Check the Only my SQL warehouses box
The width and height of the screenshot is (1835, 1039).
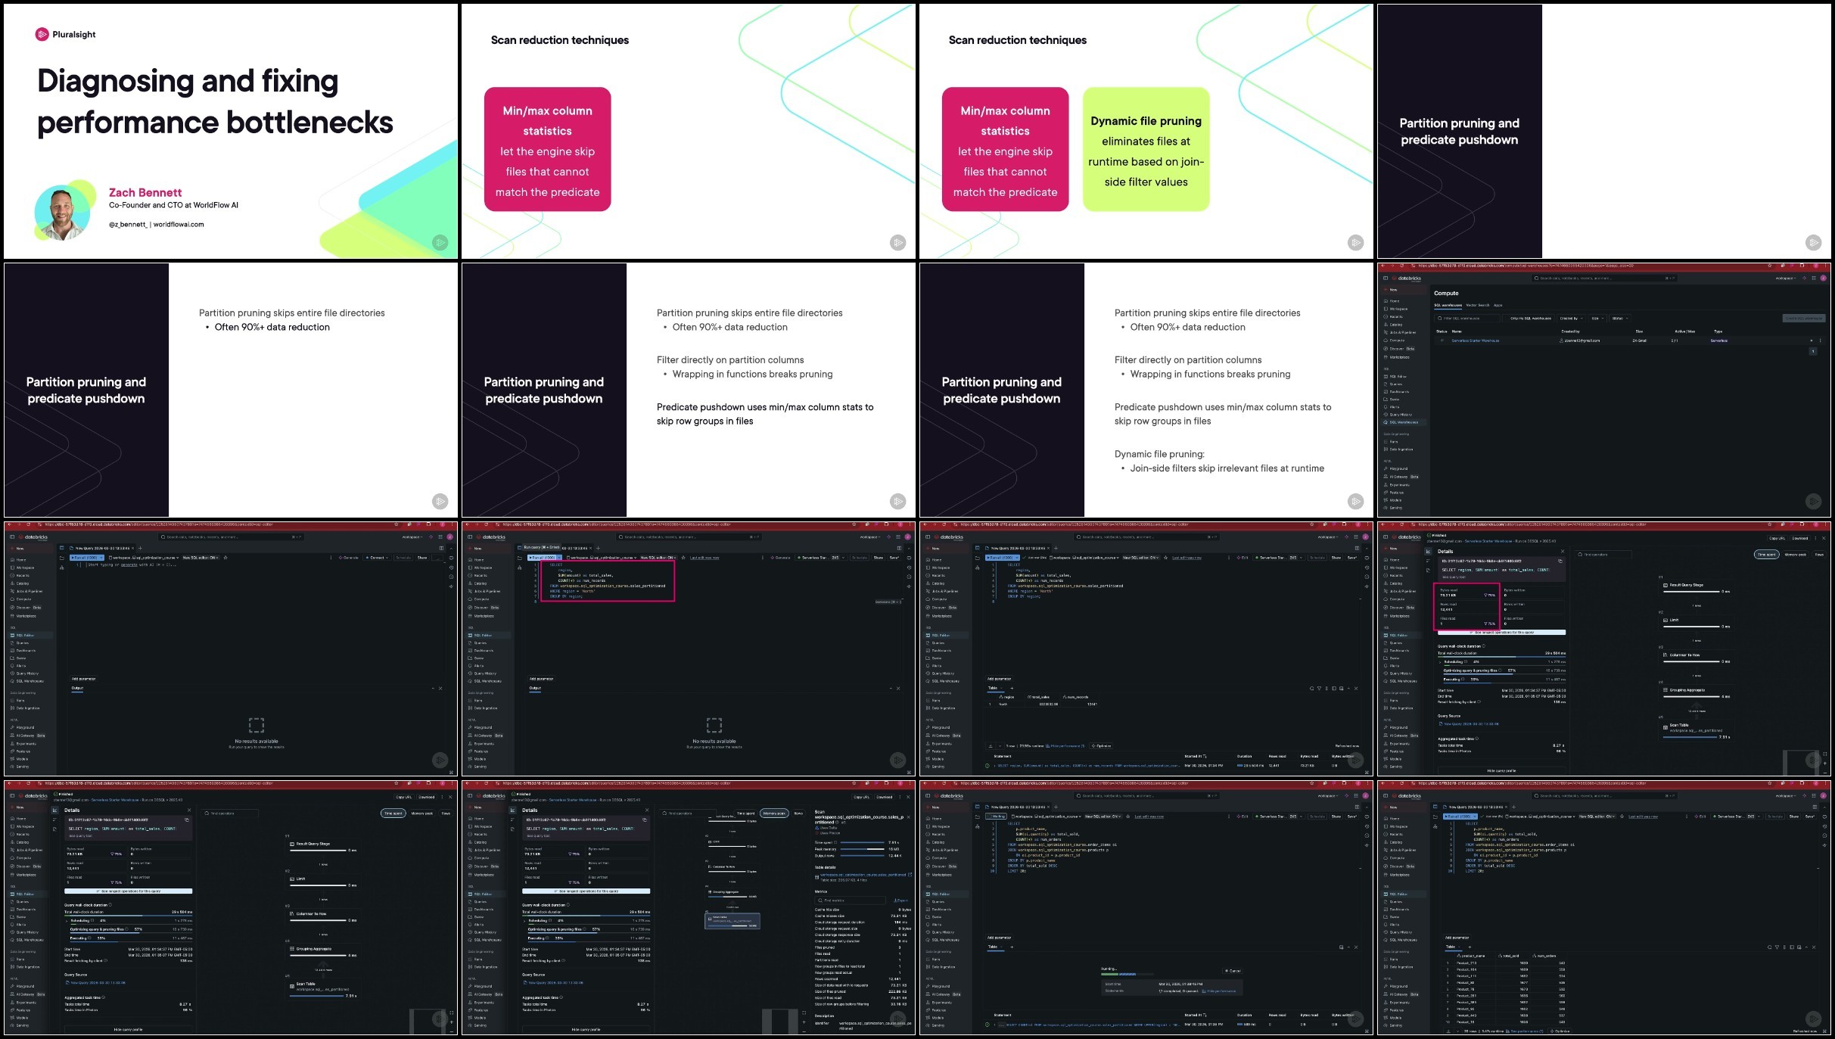[x=1510, y=319]
